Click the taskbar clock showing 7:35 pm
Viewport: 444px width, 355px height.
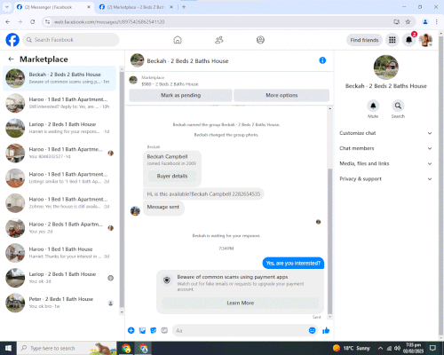click(413, 348)
